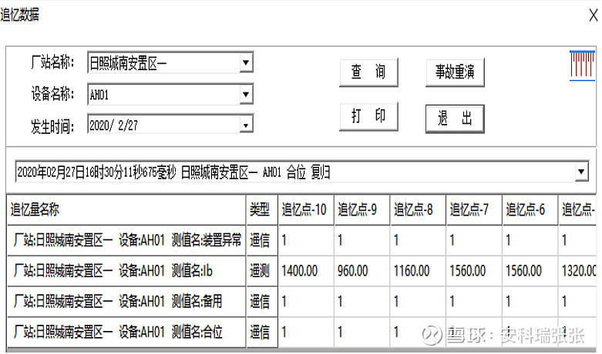Expand the 设备名称 AH01 dropdown

click(x=246, y=94)
